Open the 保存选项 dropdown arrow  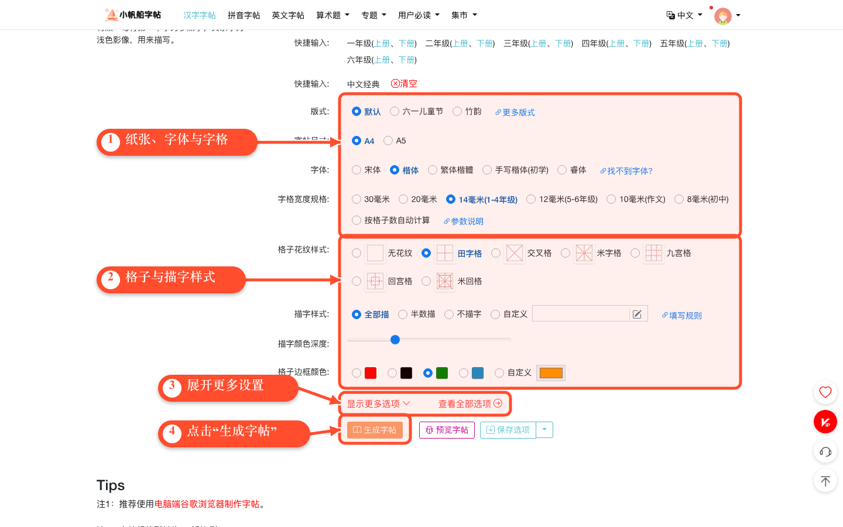pyautogui.click(x=544, y=430)
